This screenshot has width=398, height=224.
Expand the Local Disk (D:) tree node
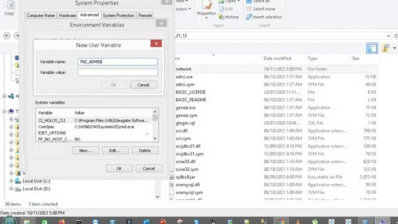(x=11, y=189)
